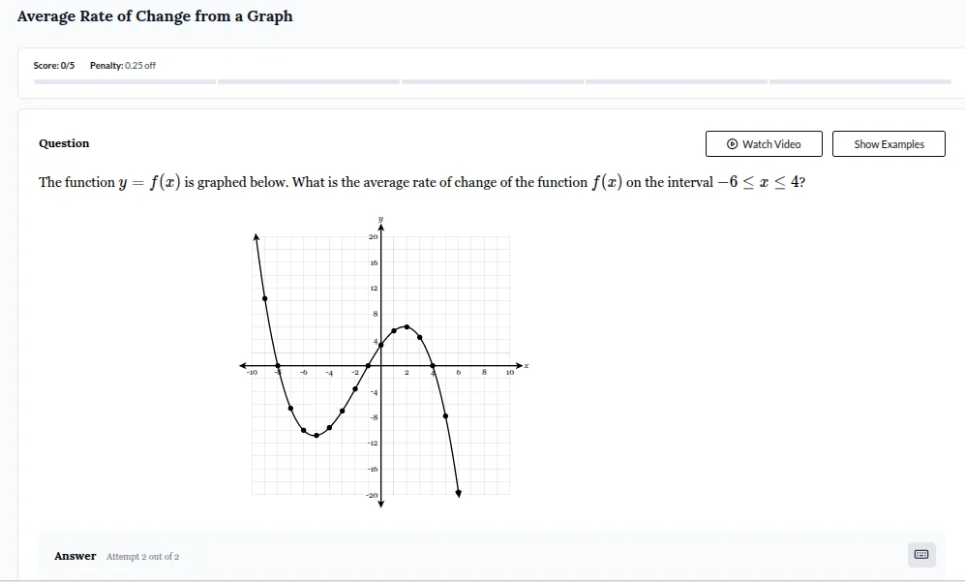Screen dimensions: 965x582
Task: Click the minimum point at (-5, -11)
Action: [x=317, y=437]
